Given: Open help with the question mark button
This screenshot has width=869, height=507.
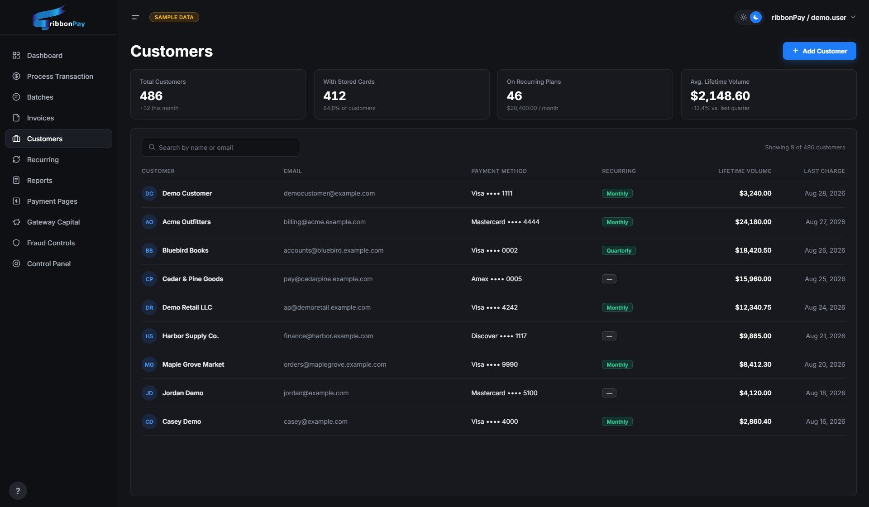Looking at the screenshot, I should 18,491.
